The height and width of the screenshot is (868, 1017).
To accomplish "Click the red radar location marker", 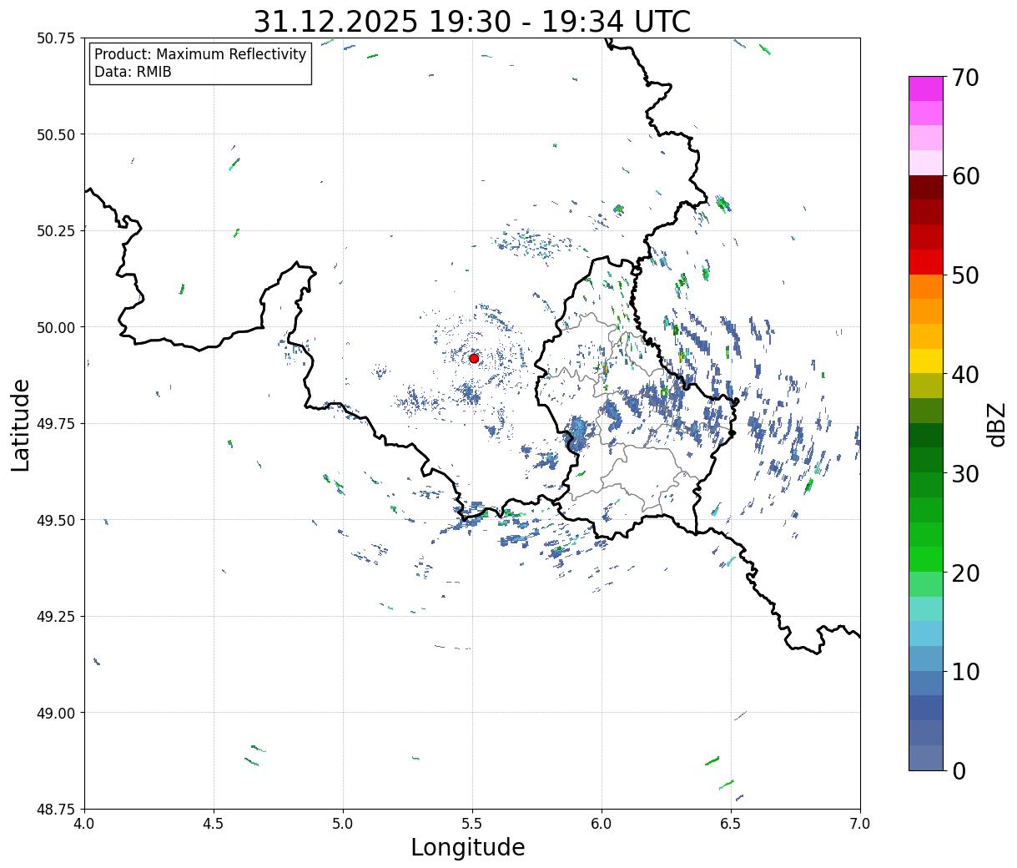I will (x=474, y=358).
